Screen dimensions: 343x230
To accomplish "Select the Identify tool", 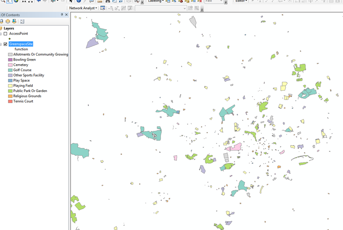I will click(79, 1).
